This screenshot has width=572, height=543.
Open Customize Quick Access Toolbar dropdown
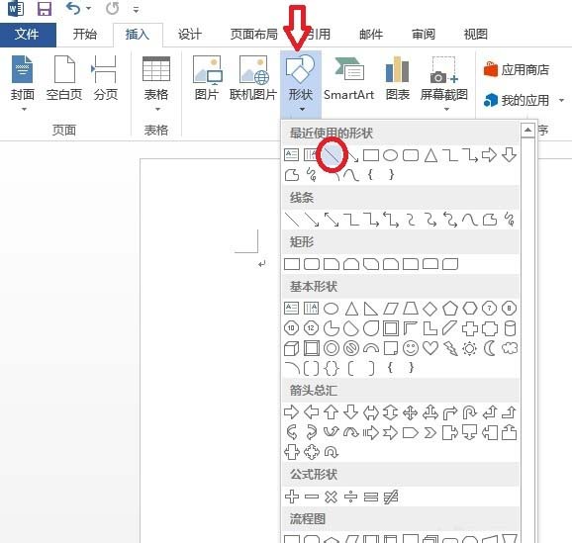[136, 9]
